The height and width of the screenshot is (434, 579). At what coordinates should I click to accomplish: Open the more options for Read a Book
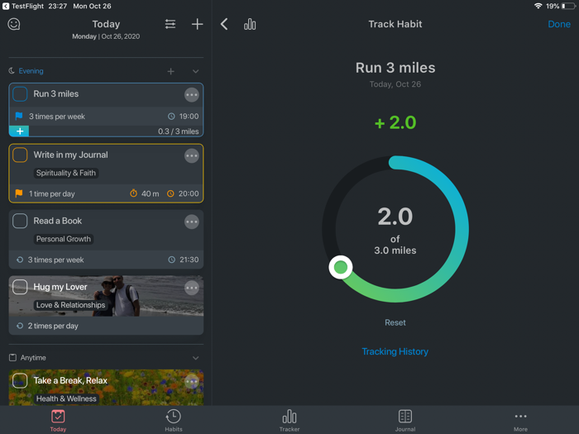pos(192,222)
